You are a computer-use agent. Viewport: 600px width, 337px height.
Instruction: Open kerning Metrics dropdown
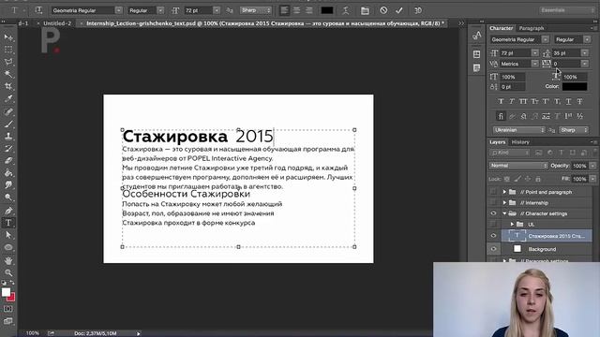[535, 64]
